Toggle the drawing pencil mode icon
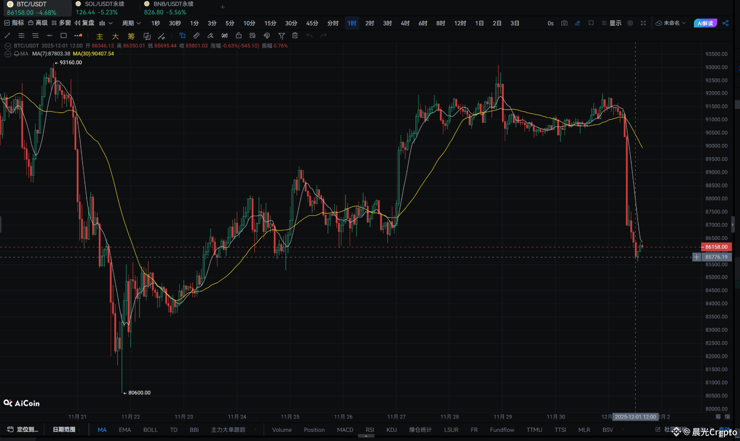Viewport: 740px width, 441px height. 577,23
